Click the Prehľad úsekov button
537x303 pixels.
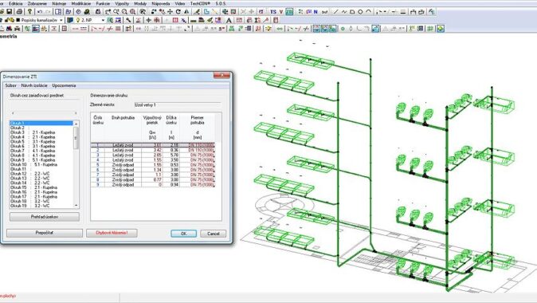tap(45, 217)
